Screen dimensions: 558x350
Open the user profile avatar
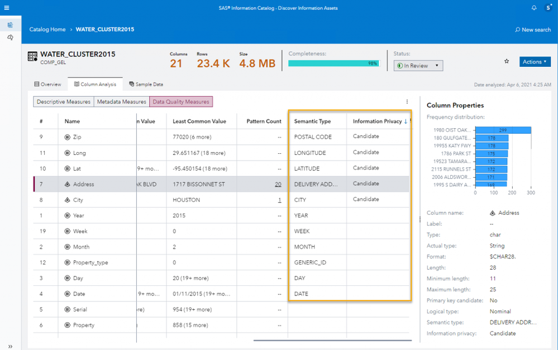549,8
